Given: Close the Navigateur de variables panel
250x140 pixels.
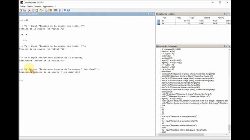Looking at the screenshot, I should pyautogui.click(x=229, y=14).
